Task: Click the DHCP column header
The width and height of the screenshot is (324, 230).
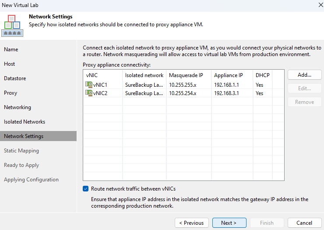Action: pyautogui.click(x=262, y=75)
